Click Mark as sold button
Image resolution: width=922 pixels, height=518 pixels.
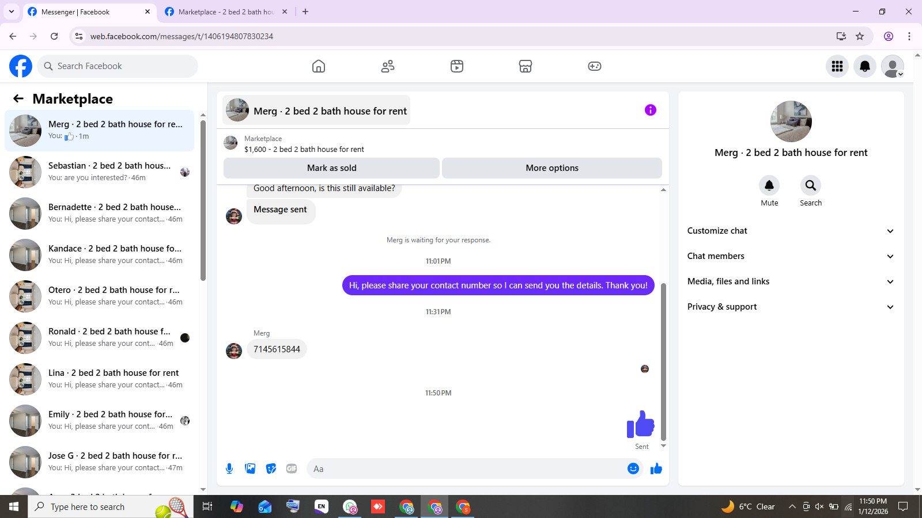pyautogui.click(x=331, y=168)
